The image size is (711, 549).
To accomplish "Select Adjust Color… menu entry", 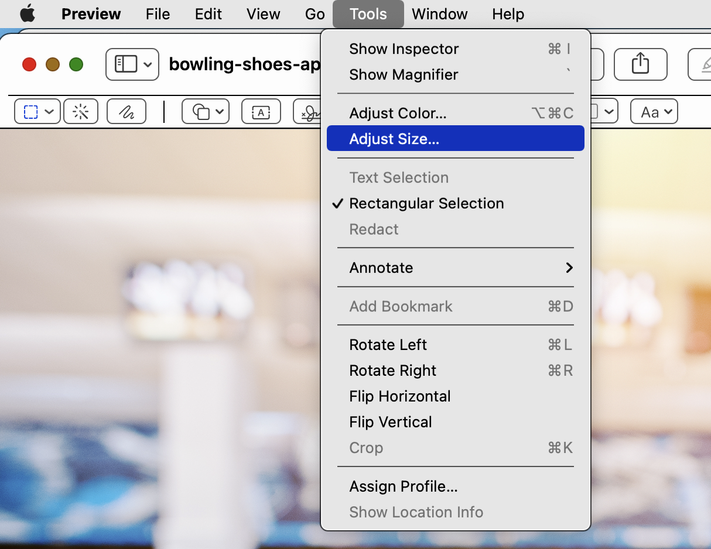I will coord(456,113).
